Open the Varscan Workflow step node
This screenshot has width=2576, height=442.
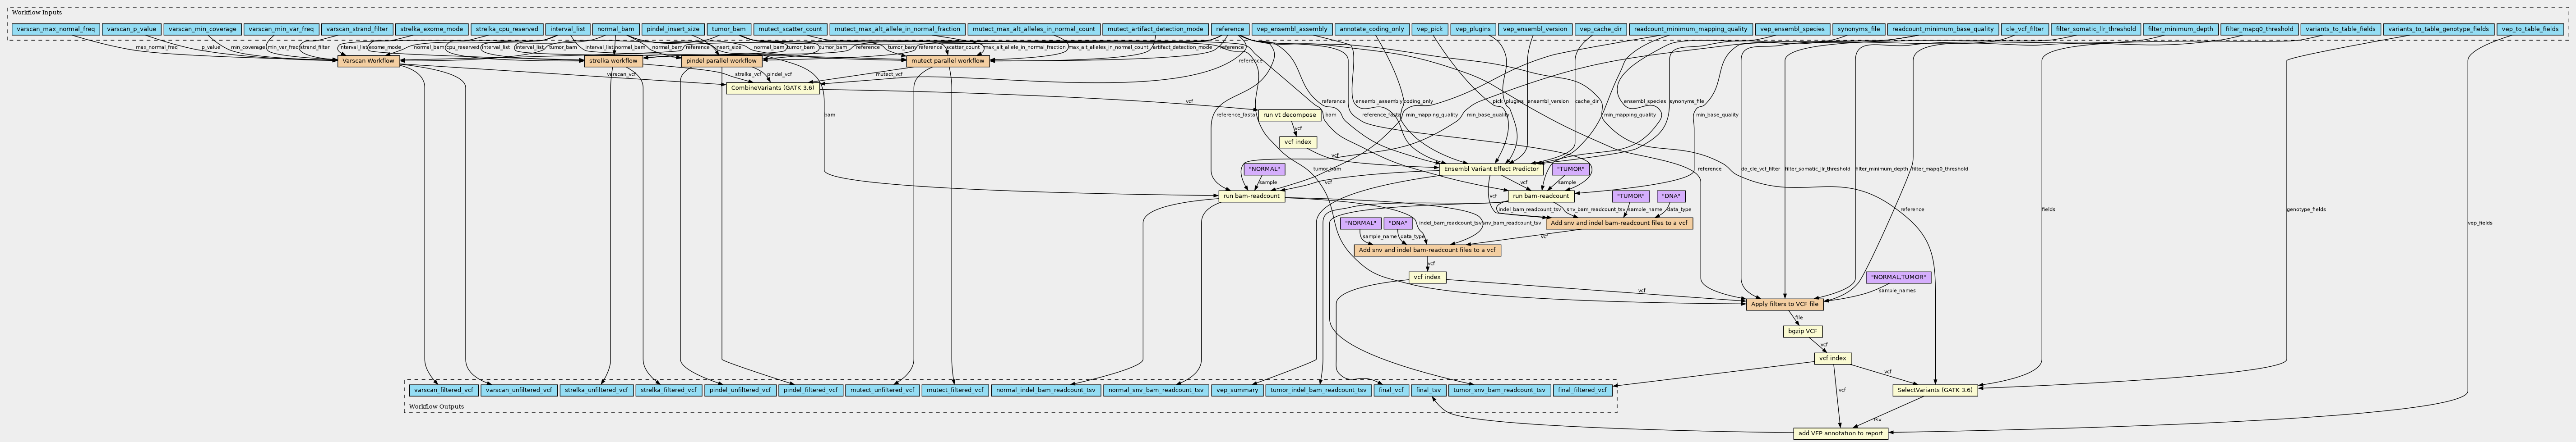pyautogui.click(x=368, y=61)
